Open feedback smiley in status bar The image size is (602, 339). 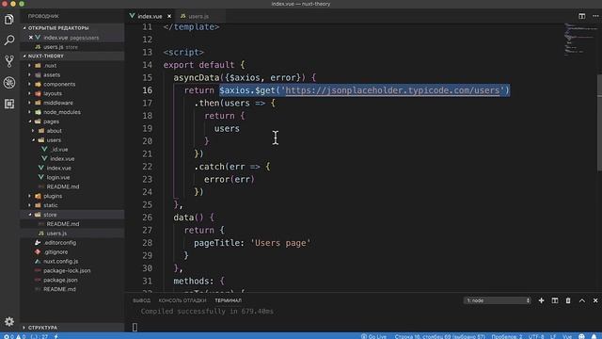tap(582, 336)
